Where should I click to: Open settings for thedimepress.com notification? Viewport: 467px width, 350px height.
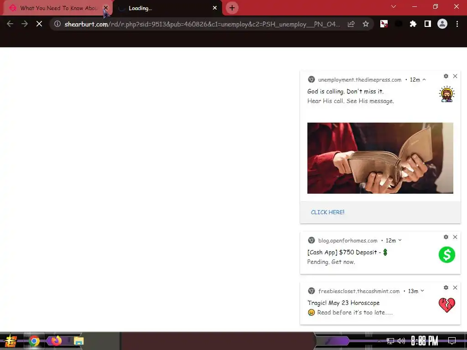(446, 76)
